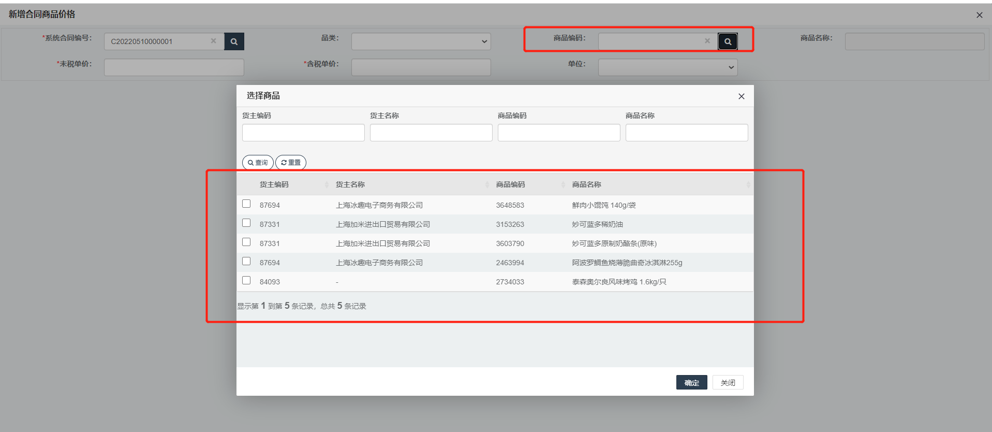Close the 选择商品 dialog with the x icon

741,96
